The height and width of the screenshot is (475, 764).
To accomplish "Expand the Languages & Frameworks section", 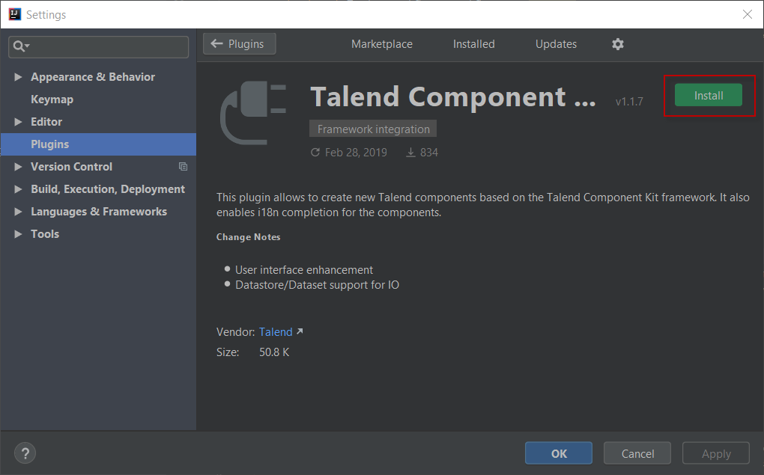I will [x=18, y=211].
